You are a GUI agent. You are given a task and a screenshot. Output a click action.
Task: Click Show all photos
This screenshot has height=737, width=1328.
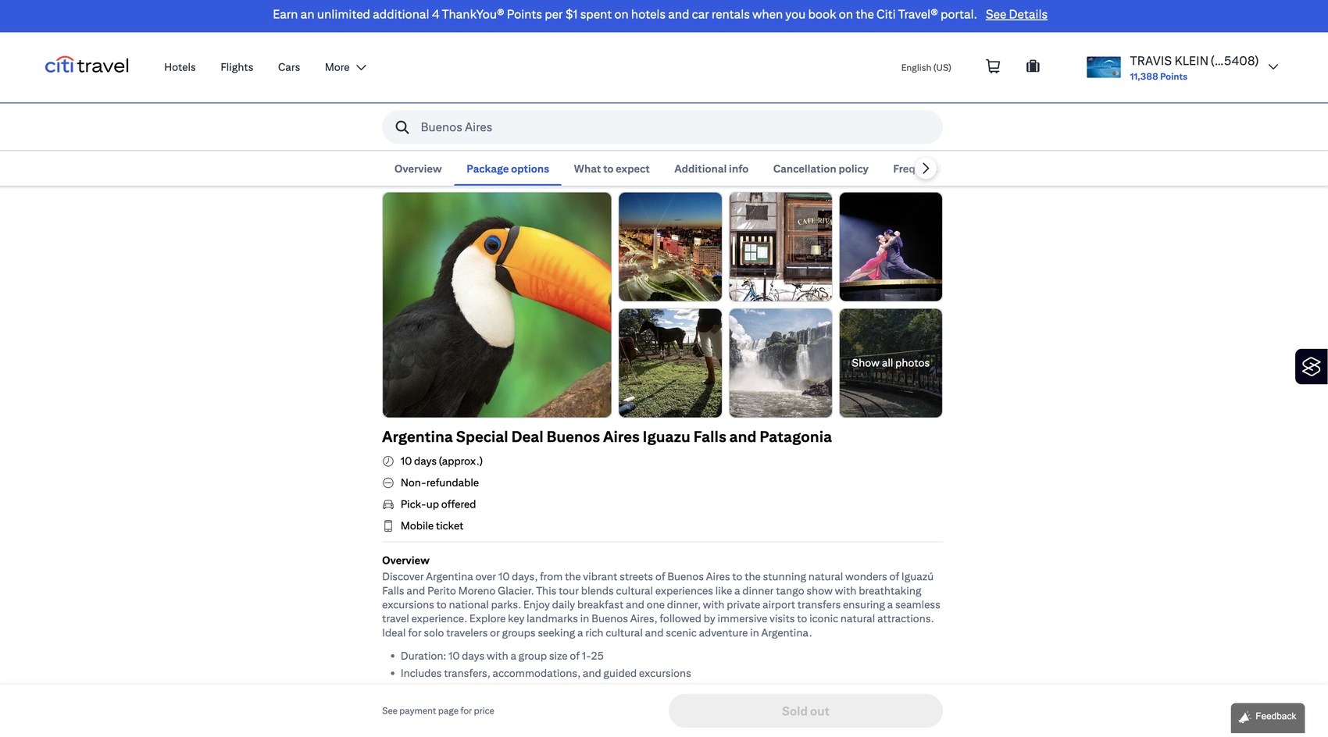[891, 363]
